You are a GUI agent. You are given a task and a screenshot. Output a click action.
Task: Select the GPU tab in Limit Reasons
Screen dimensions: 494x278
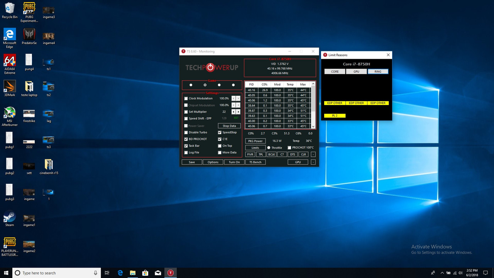(356, 71)
